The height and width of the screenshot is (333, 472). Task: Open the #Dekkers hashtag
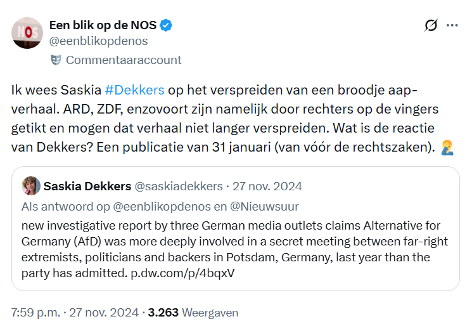coord(134,89)
